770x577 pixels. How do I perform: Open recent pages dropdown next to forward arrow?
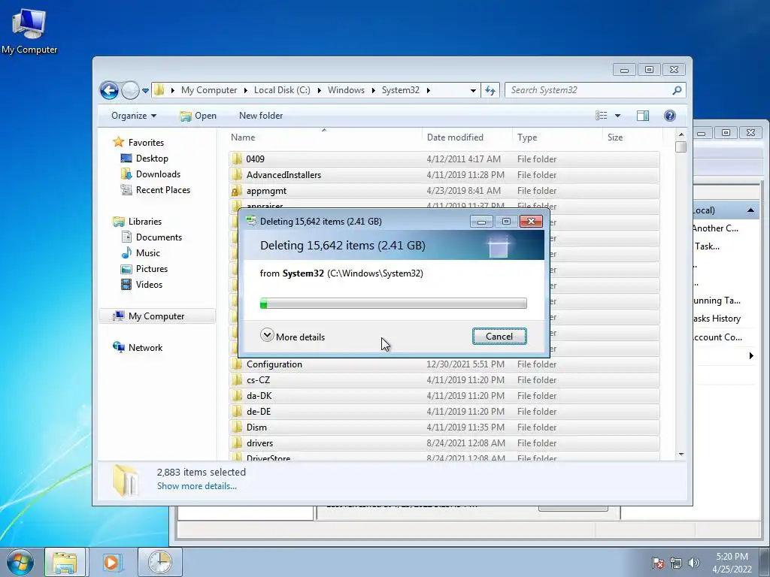click(x=145, y=91)
